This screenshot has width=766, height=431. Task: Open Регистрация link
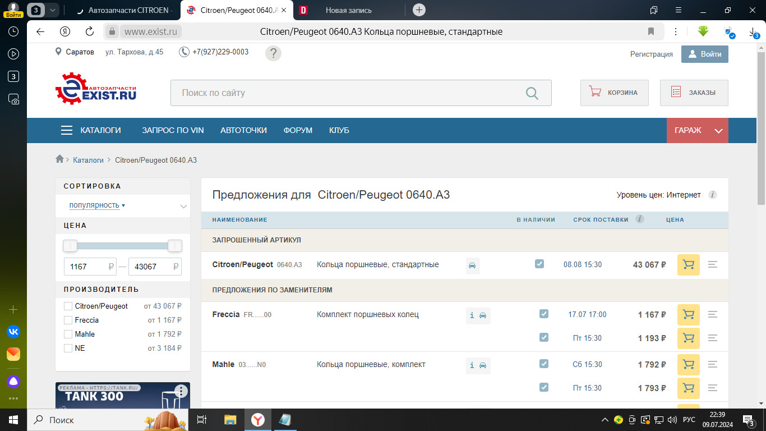(652, 54)
